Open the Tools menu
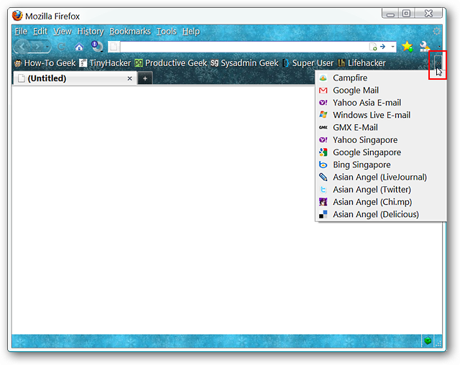This screenshot has width=460, height=365. (166, 32)
